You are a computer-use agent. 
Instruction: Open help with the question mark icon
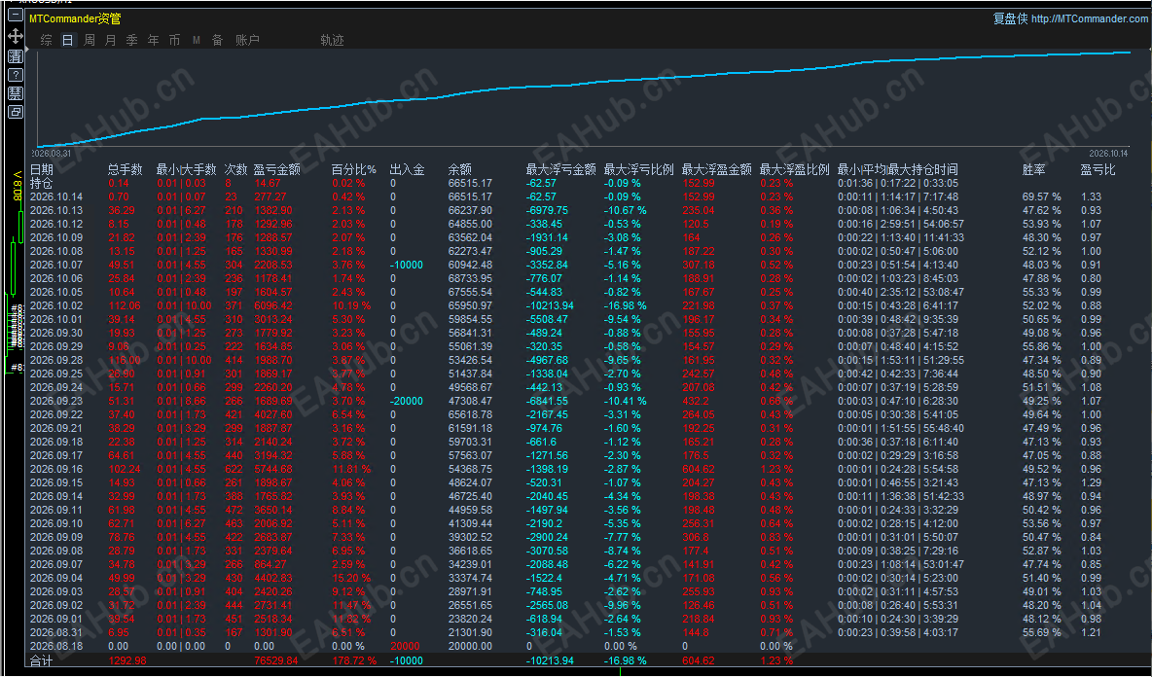click(15, 75)
